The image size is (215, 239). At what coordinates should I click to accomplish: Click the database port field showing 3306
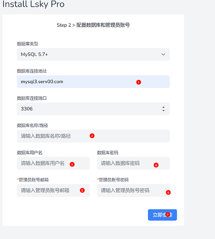pos(93,109)
